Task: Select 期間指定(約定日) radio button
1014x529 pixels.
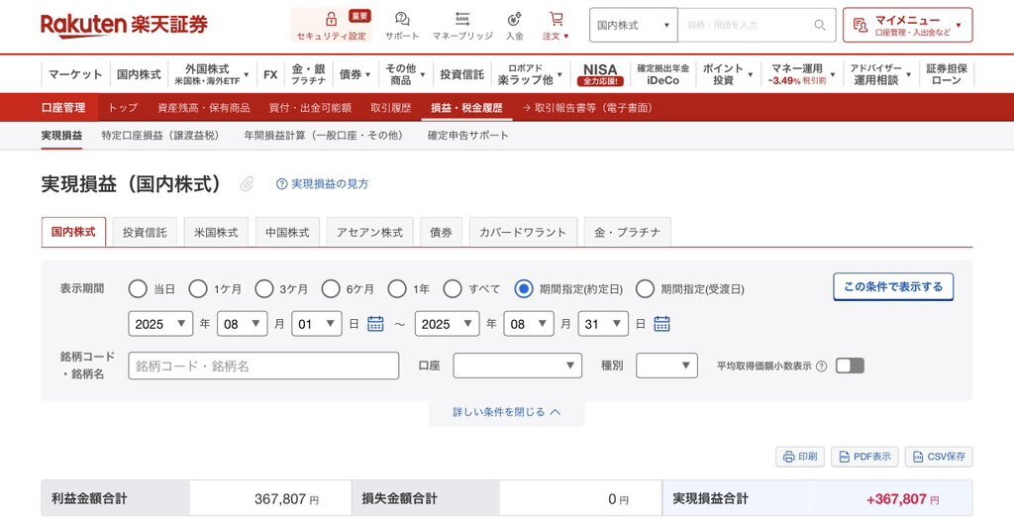Action: pyautogui.click(x=523, y=289)
